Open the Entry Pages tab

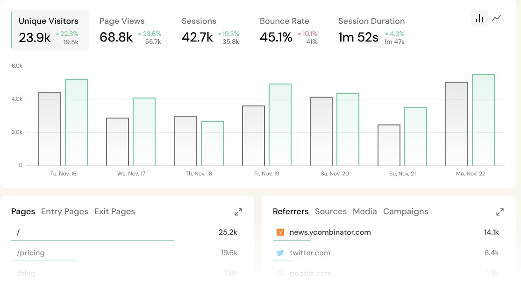[x=64, y=211]
